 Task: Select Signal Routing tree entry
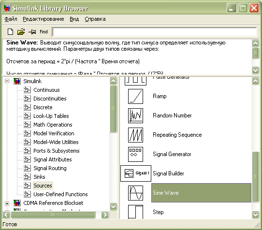pyautogui.click(x=50, y=168)
